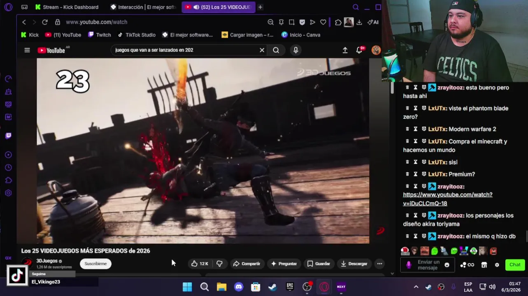Open the YouTube account avatar menu
Screen dimensions: 528x296
point(376,50)
